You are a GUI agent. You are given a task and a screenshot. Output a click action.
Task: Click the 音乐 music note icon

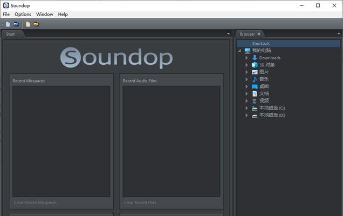[x=255, y=79]
